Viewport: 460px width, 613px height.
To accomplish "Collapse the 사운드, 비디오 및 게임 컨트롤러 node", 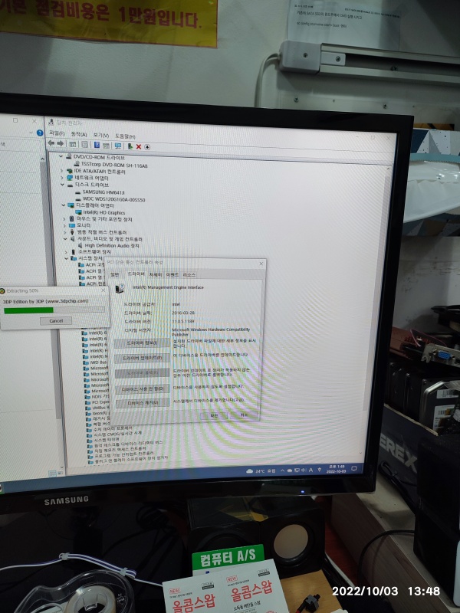I will [65, 238].
